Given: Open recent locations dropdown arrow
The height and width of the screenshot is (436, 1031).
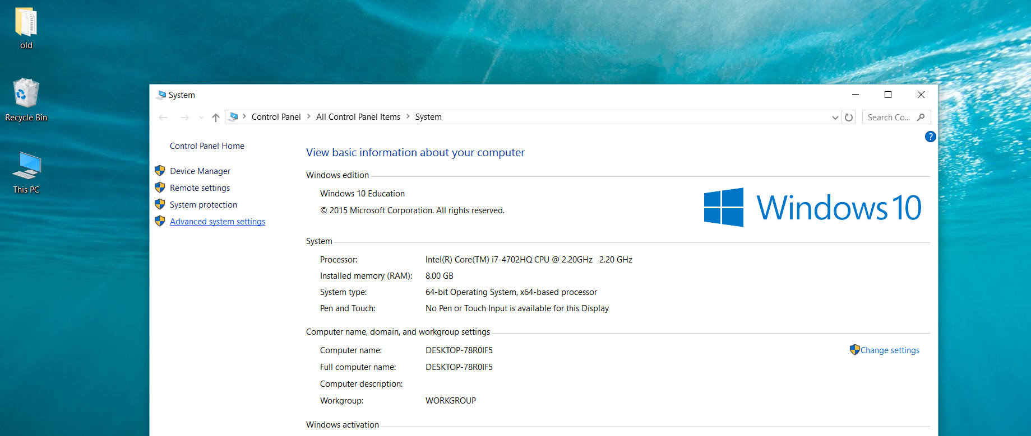Looking at the screenshot, I should [x=201, y=118].
